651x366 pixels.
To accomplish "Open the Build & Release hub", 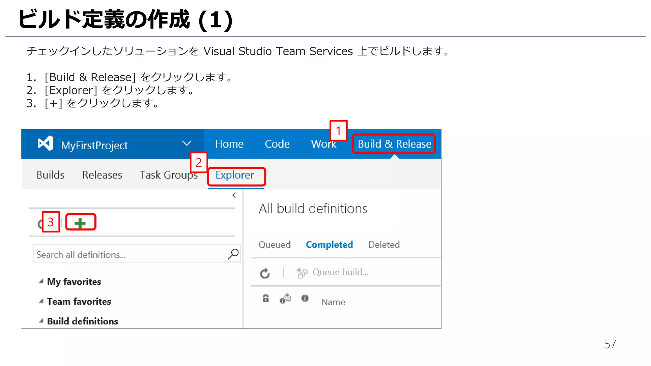I will tap(394, 144).
